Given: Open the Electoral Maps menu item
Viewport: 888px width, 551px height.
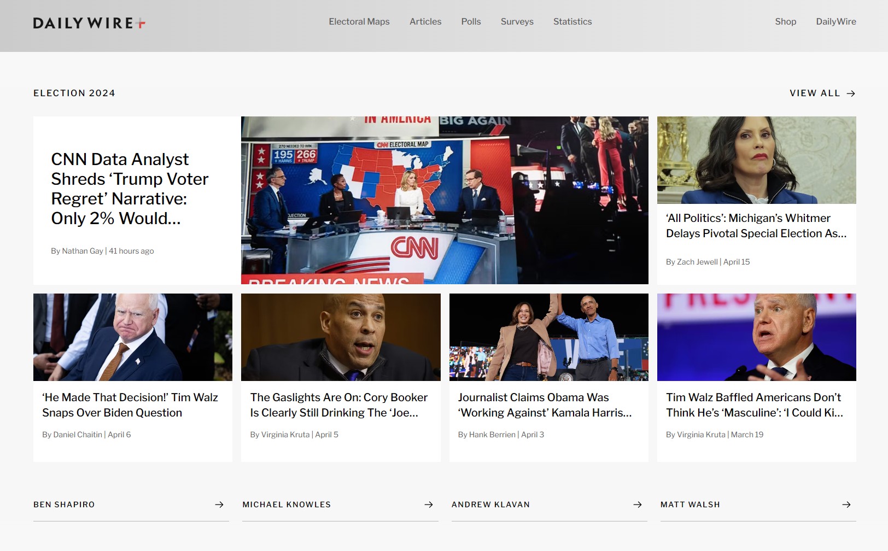Looking at the screenshot, I should pos(359,22).
